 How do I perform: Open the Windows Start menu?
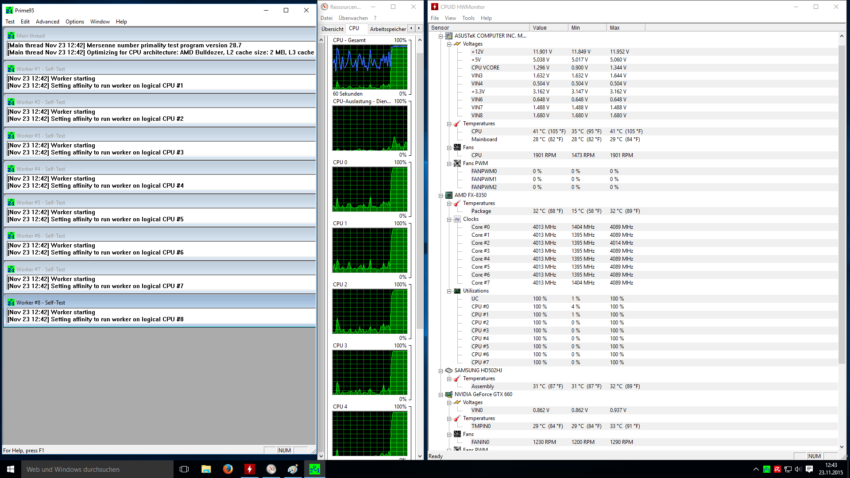pyautogui.click(x=11, y=469)
